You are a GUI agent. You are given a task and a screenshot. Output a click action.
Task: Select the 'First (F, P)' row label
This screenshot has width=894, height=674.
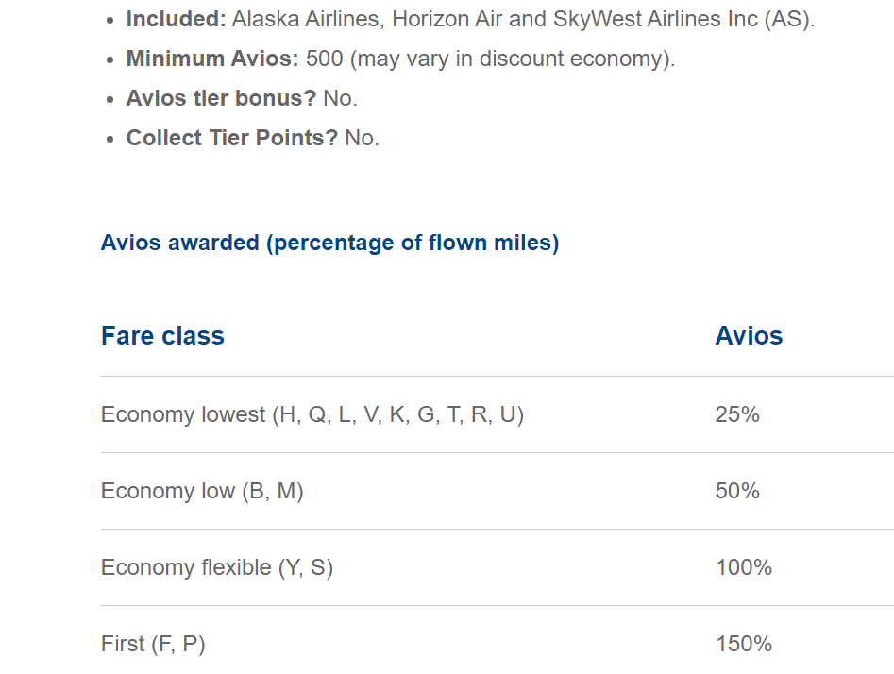click(153, 644)
